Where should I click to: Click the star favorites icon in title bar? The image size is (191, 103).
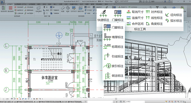pyautogui.click(x=147, y=1)
